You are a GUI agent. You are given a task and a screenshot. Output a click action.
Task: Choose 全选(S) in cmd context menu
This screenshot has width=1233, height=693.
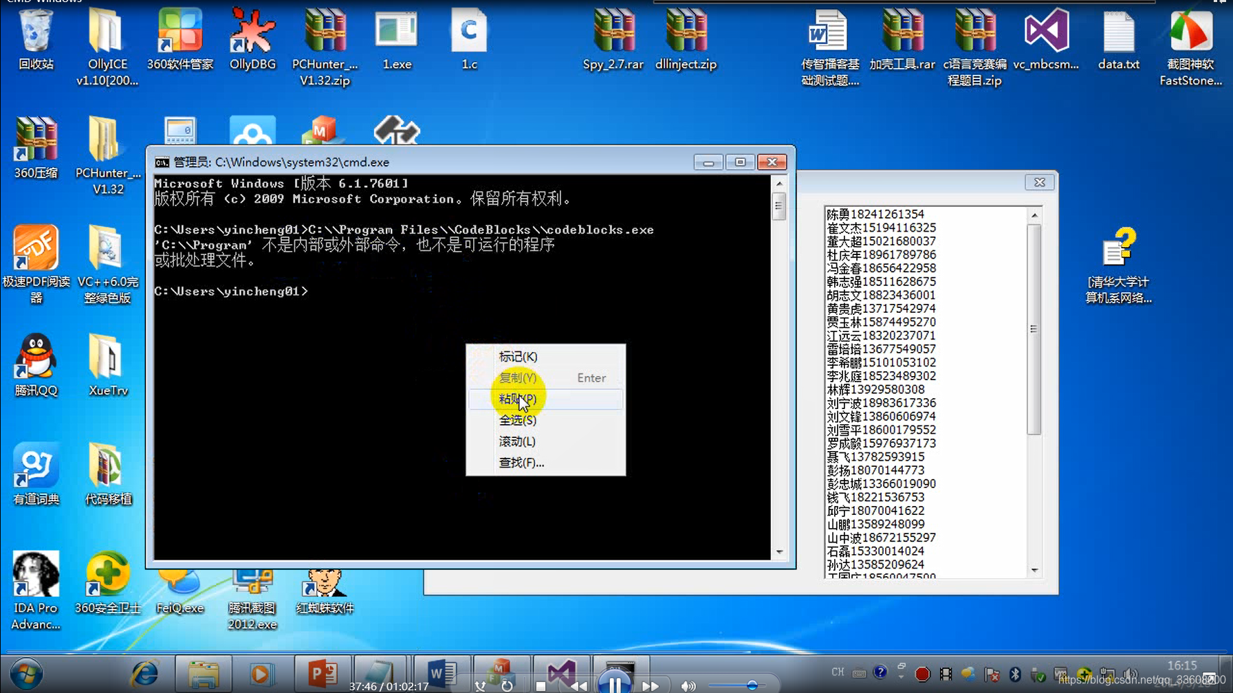pos(545,420)
